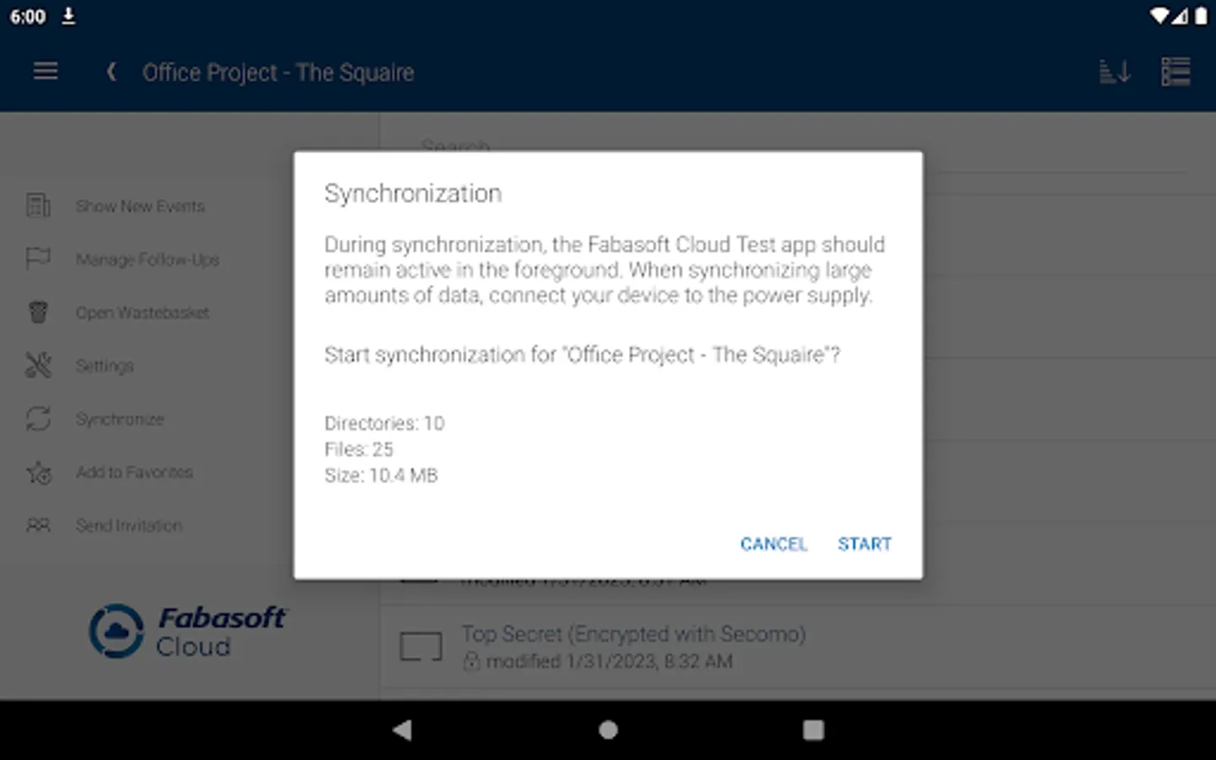Cancel the synchronization dialog
Viewport: 1216px width, 760px height.
(774, 544)
